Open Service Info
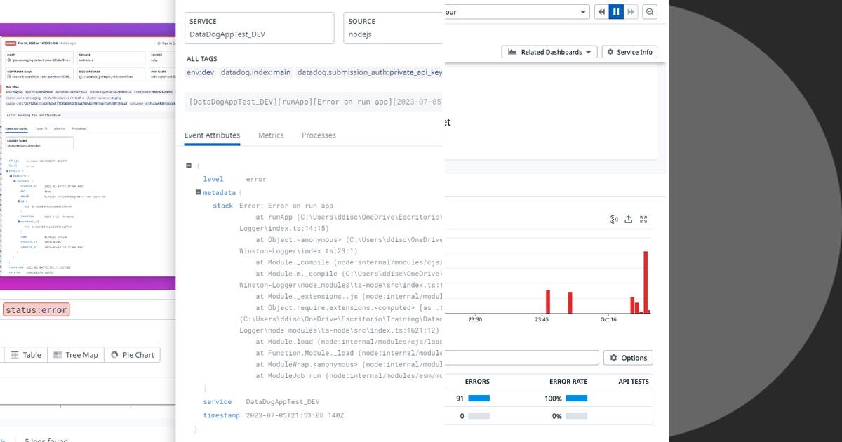Viewport: 842px width, 442px height. click(x=630, y=51)
